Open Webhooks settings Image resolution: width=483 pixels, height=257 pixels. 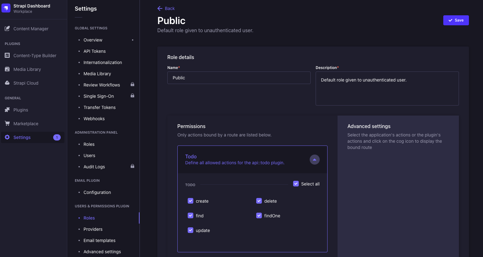click(x=94, y=119)
